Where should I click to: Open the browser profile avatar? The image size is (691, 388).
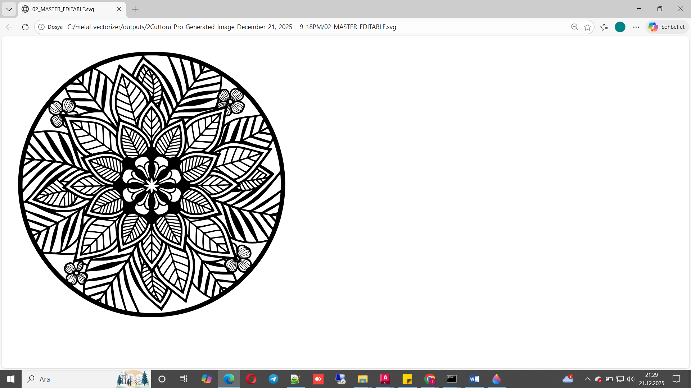pos(620,27)
